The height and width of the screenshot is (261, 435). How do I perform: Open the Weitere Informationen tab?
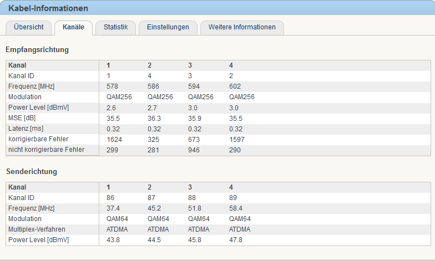242,27
